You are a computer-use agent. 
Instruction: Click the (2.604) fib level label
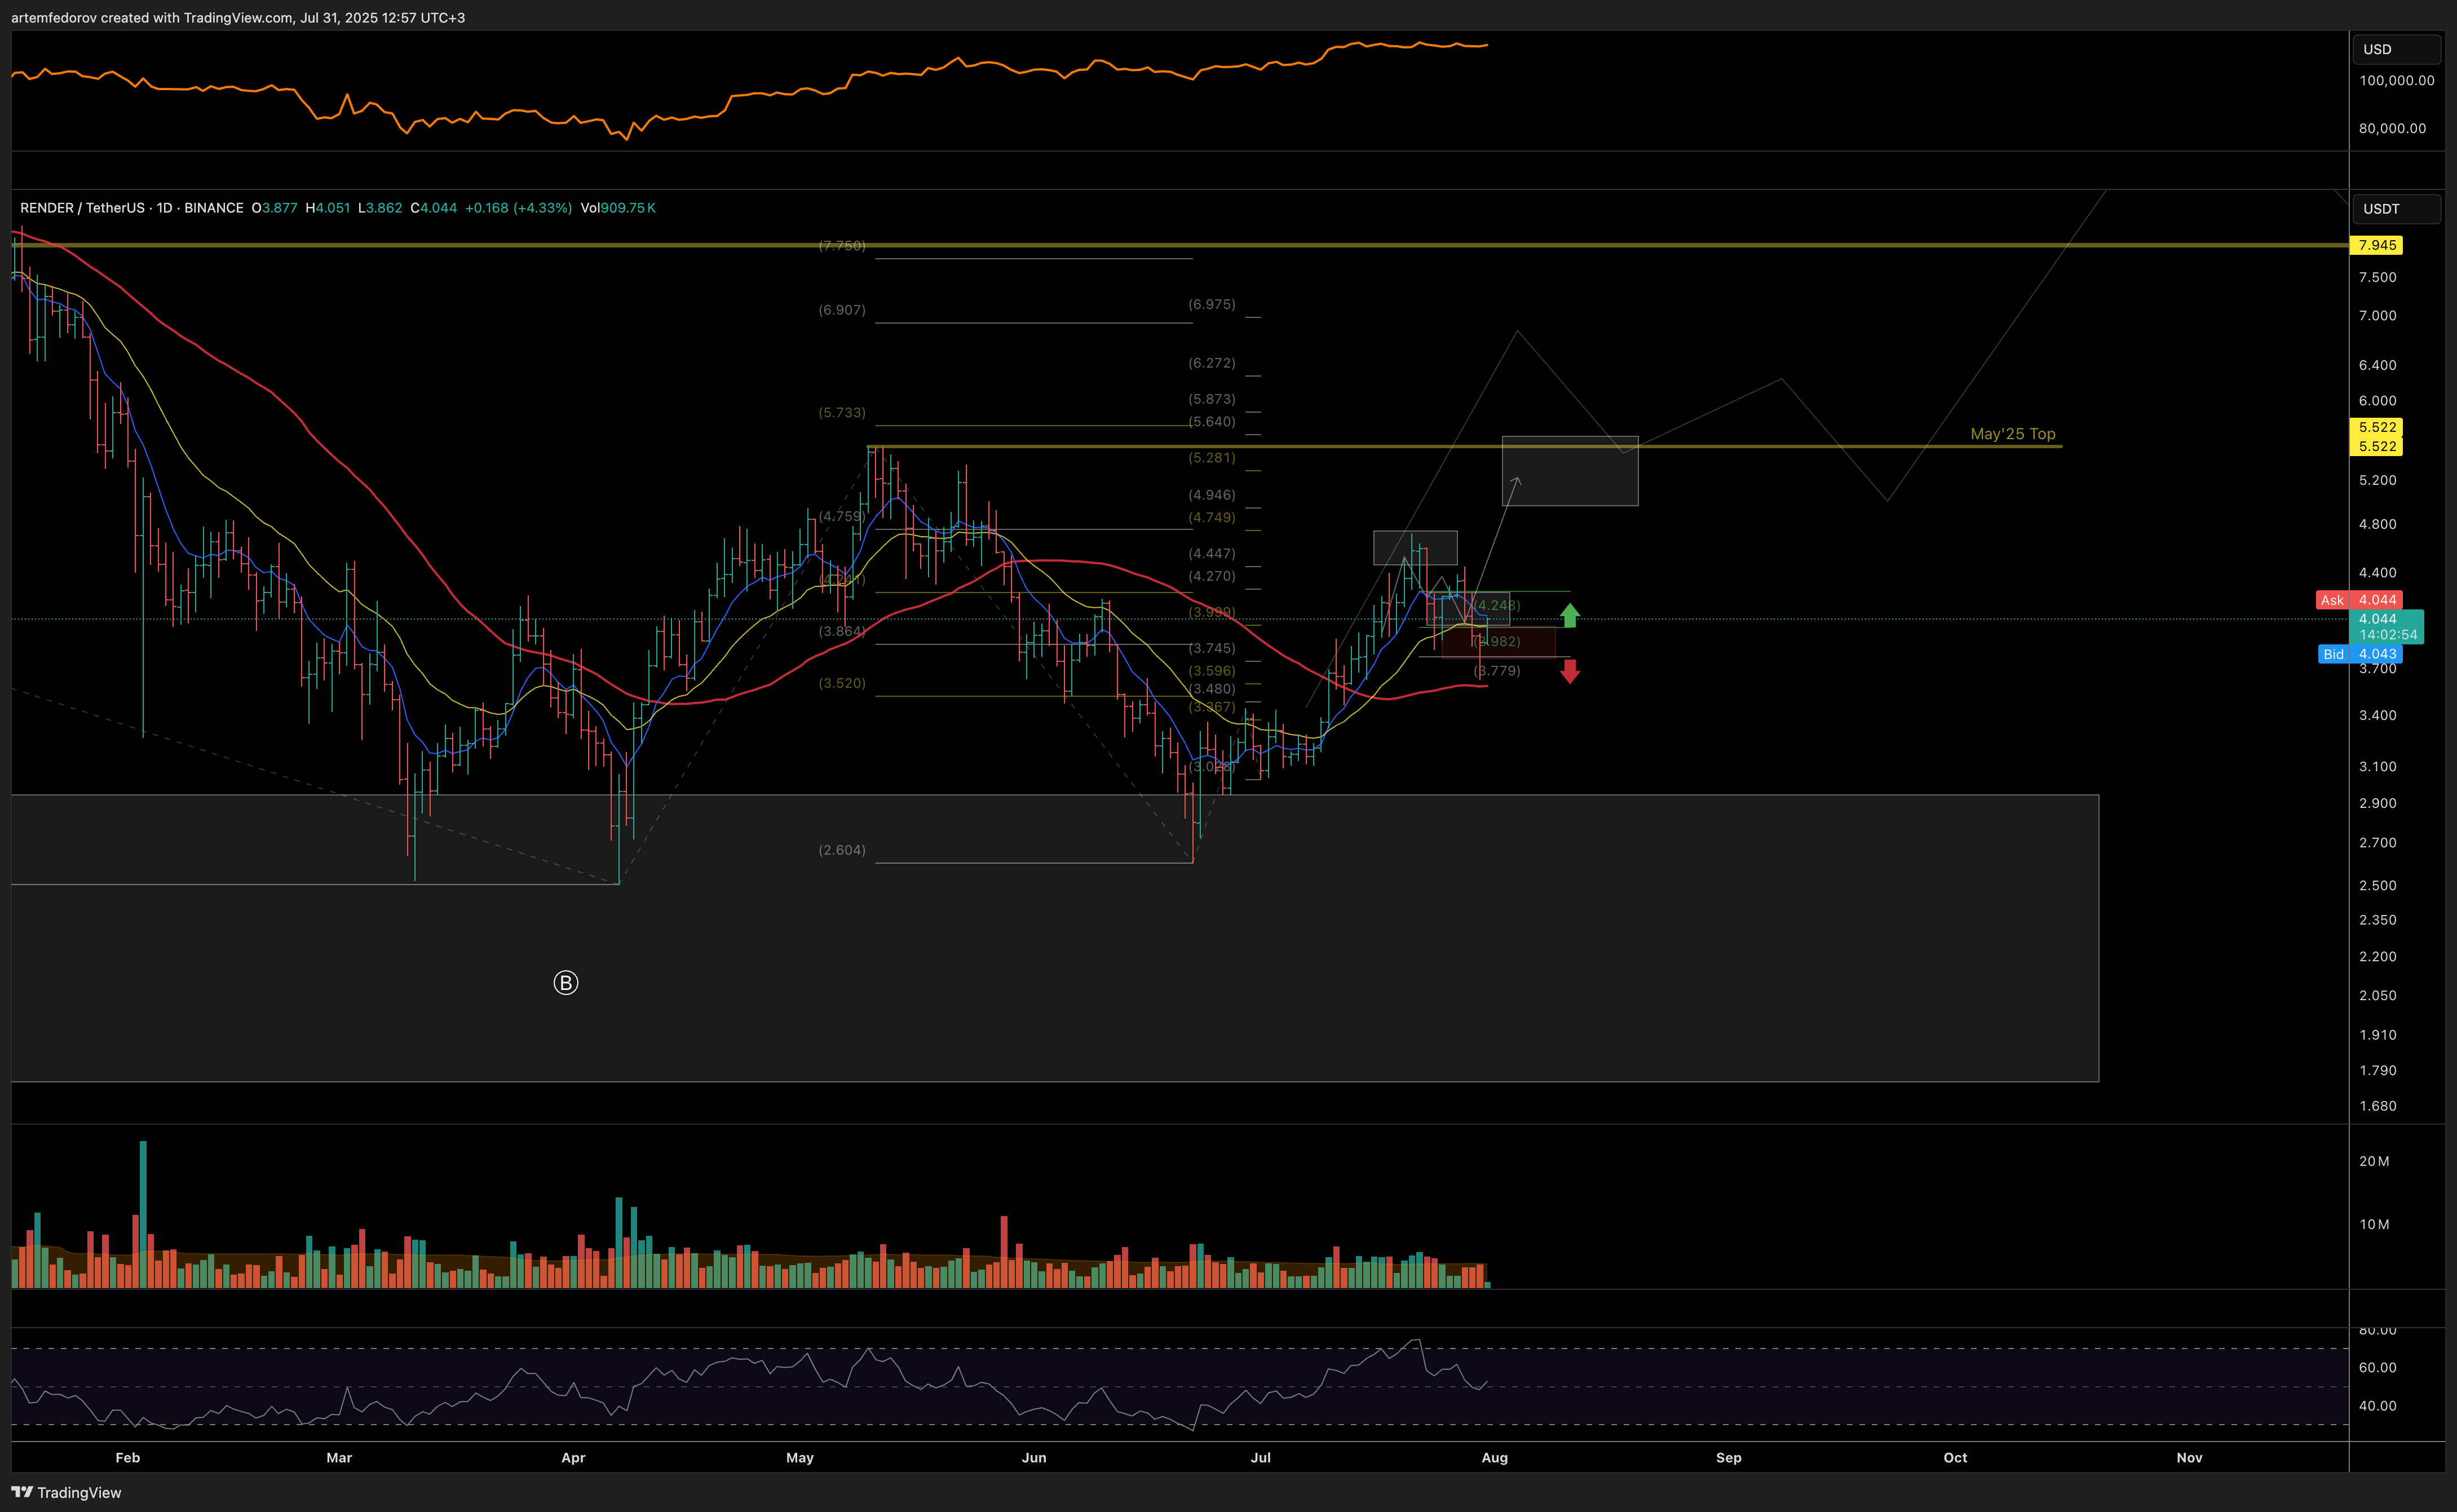tap(842, 850)
